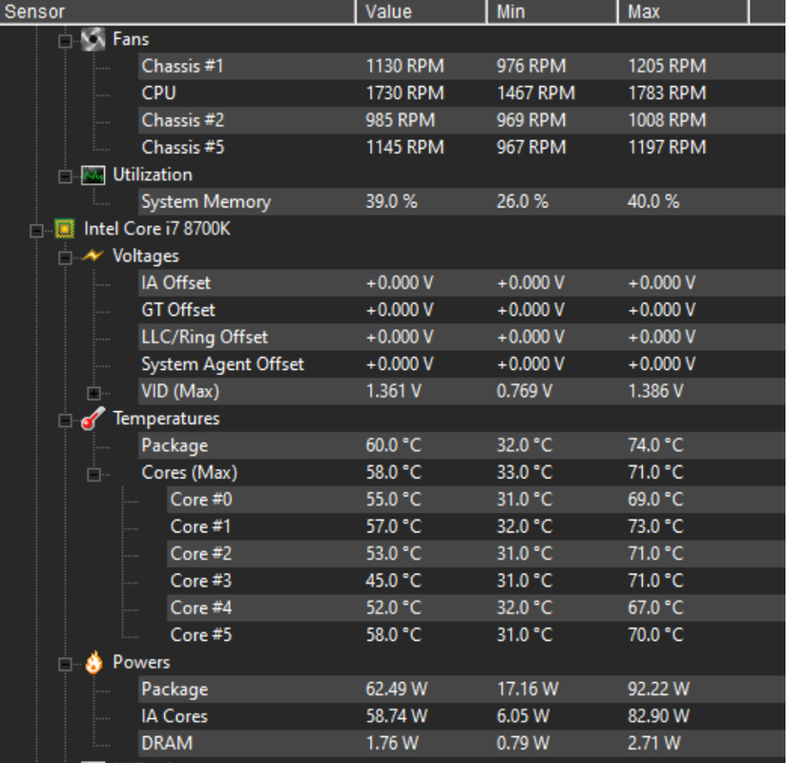Click the Utilization group label
Screen dimensions: 807x763
pyautogui.click(x=153, y=175)
